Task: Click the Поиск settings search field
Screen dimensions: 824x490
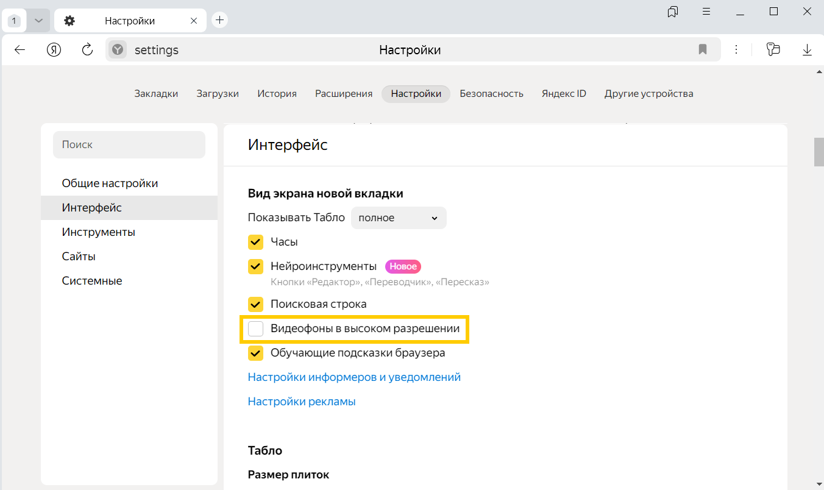Action: coord(129,145)
